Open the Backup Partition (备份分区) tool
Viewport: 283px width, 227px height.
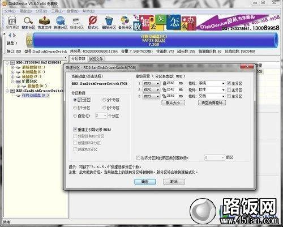tap(125, 23)
